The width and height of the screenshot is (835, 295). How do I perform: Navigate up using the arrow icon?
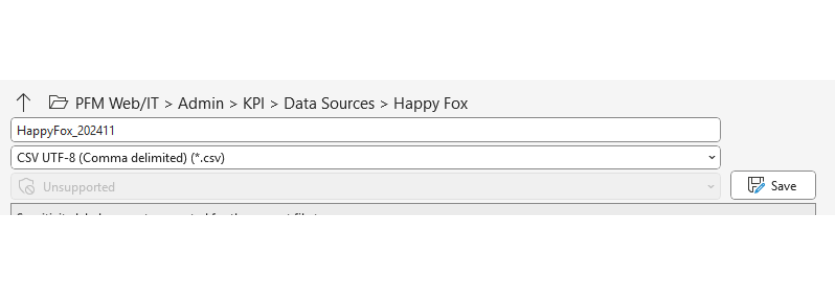[x=24, y=102]
